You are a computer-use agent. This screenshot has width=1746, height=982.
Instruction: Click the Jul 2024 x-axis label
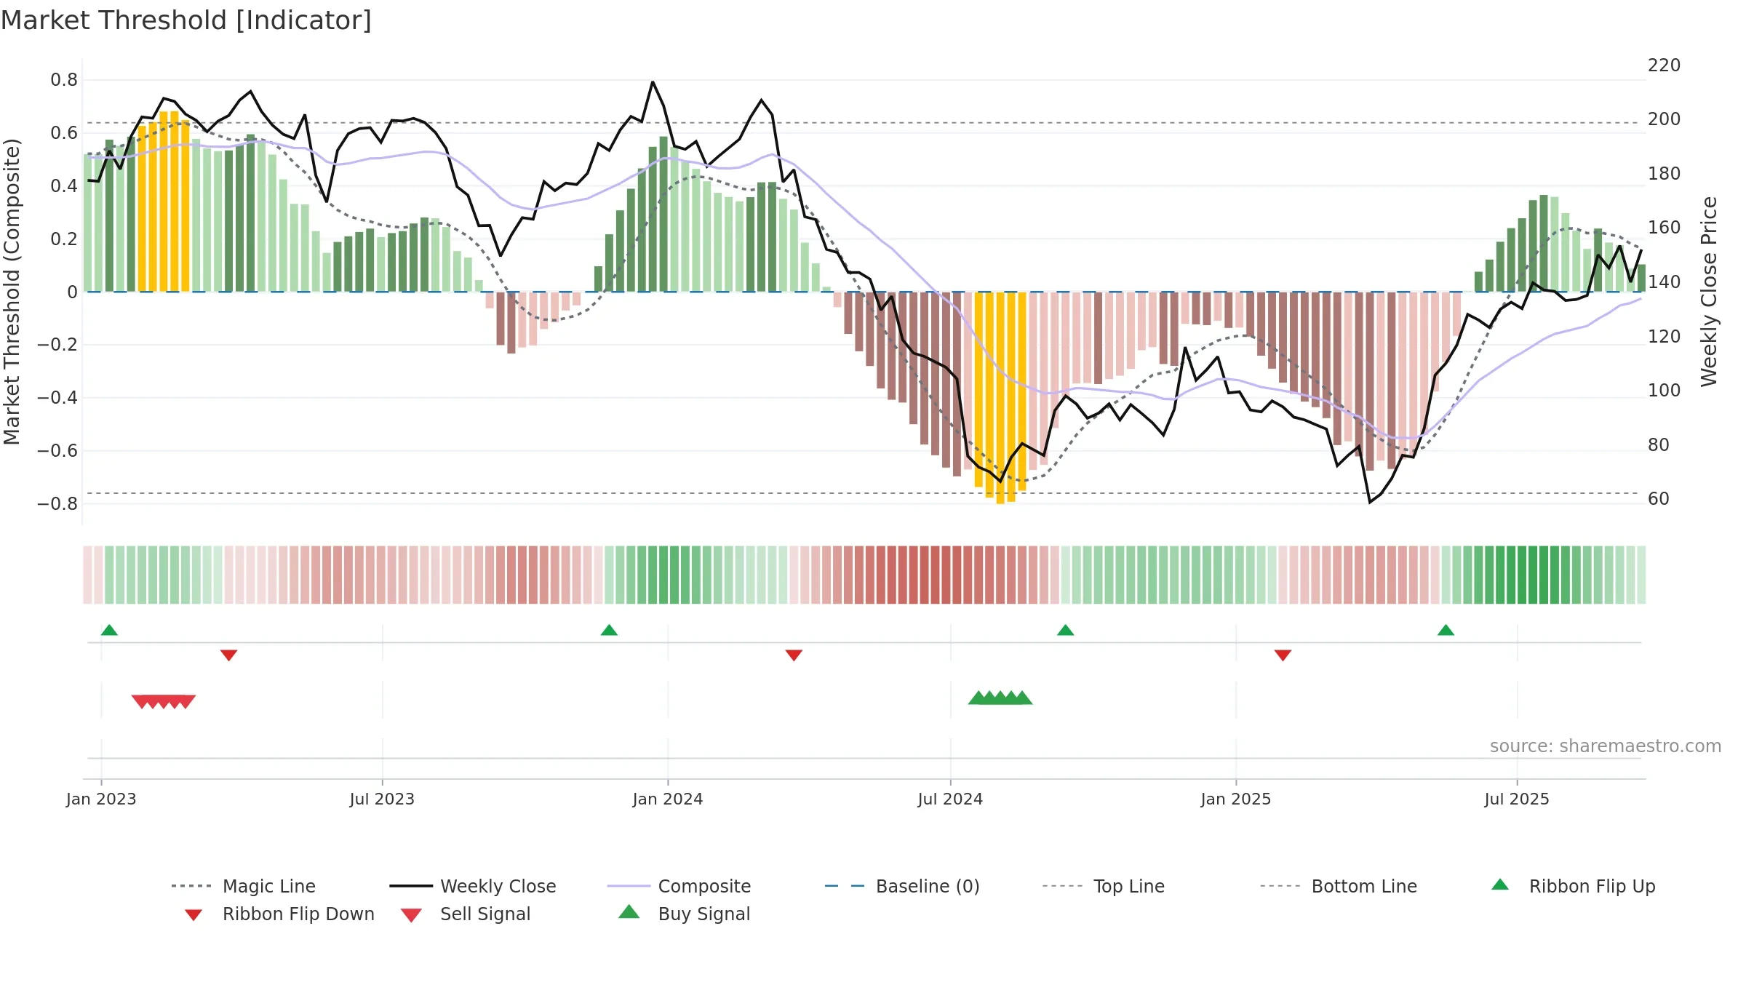point(950,799)
